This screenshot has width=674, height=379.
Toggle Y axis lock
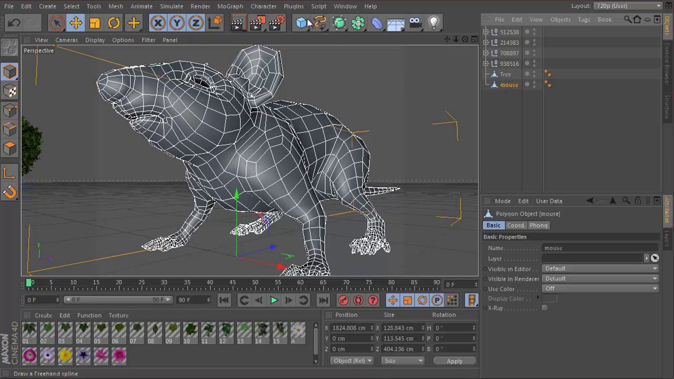177,23
